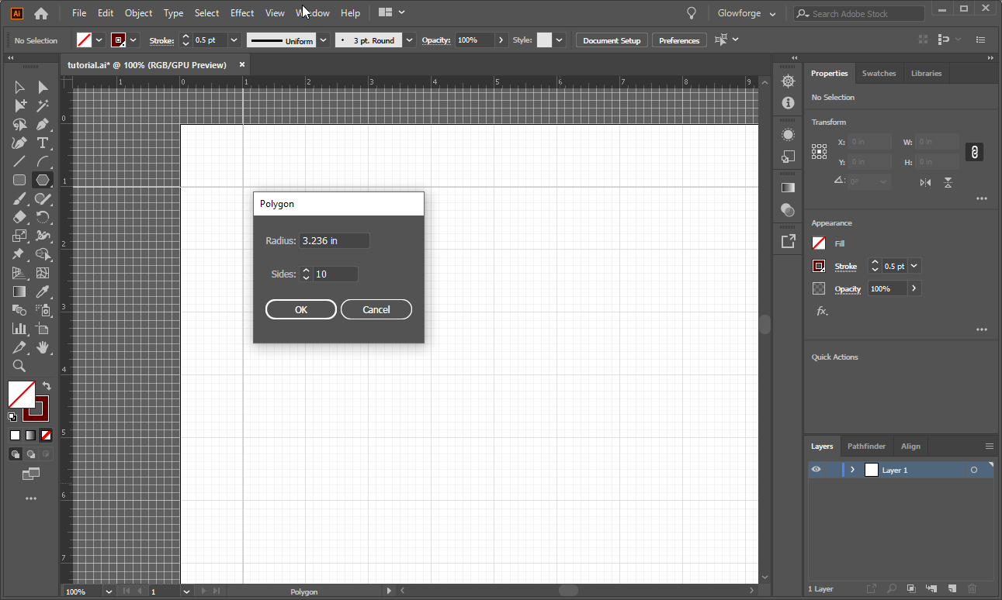Click the Search Adobe Stock field

click(x=859, y=13)
